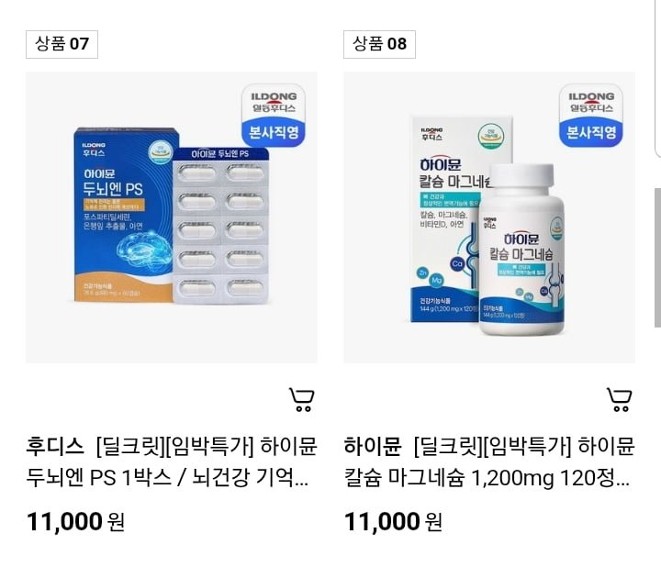Open 칼슘 마그네슘 bottle product image
661x567 pixels.
point(489,217)
